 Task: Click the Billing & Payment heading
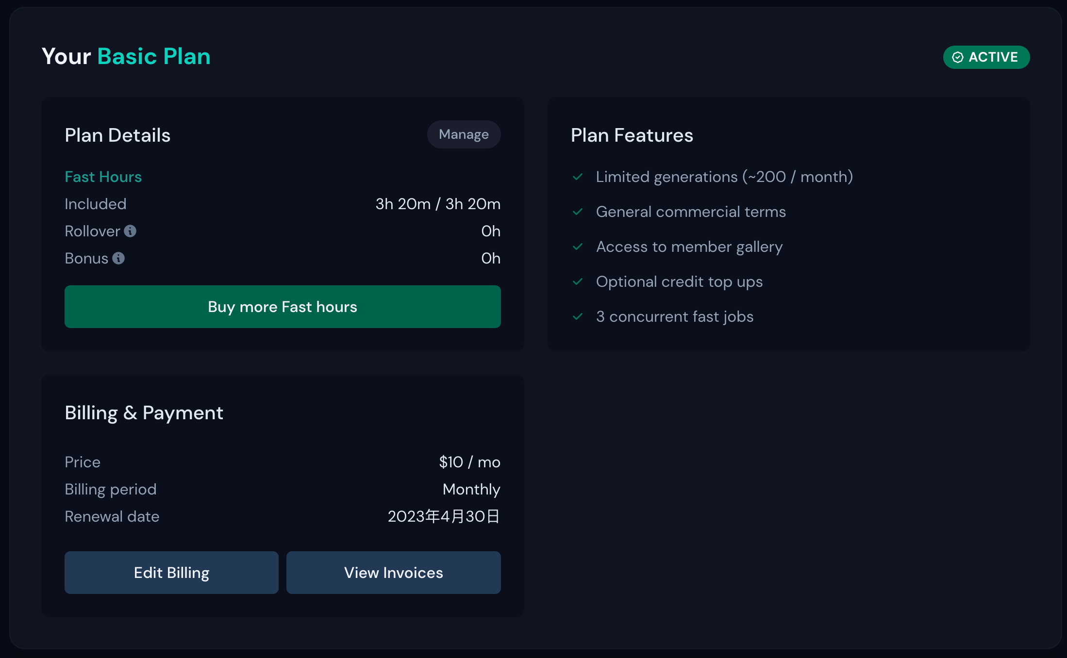coord(144,412)
